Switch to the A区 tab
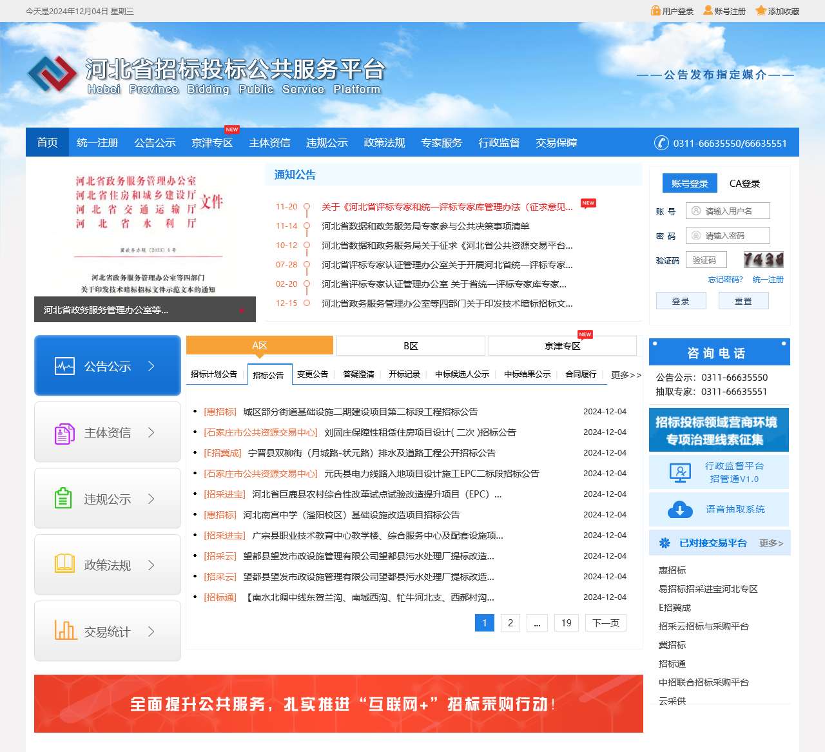The width and height of the screenshot is (825, 752). (x=260, y=345)
